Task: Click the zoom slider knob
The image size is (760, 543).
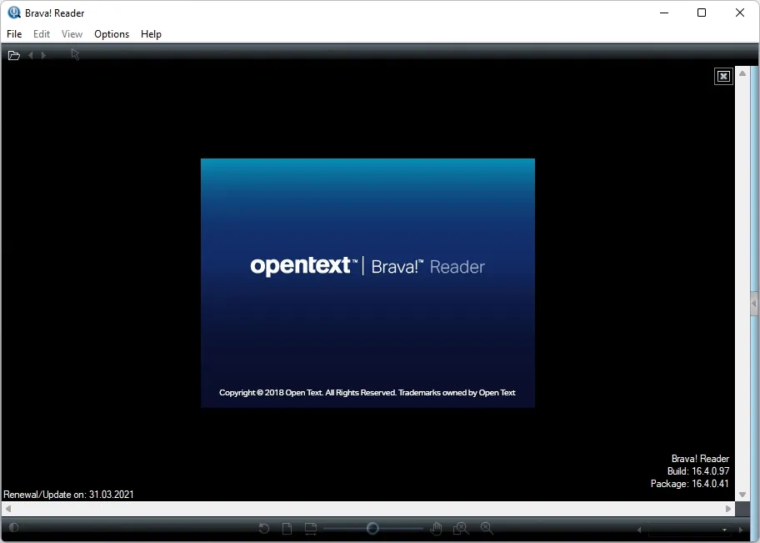Action: click(372, 528)
